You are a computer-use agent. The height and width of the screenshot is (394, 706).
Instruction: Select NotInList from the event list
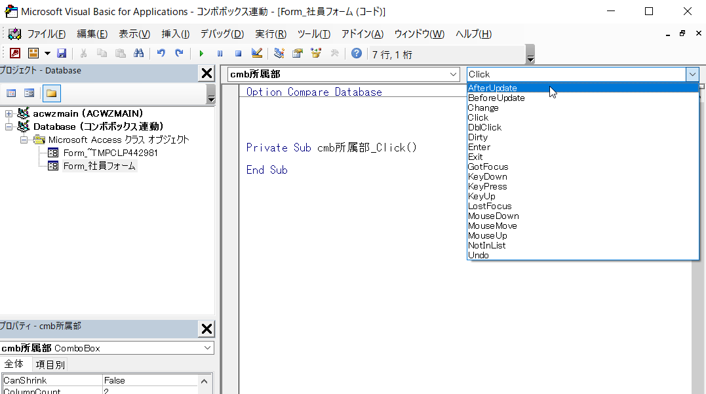pos(583,245)
